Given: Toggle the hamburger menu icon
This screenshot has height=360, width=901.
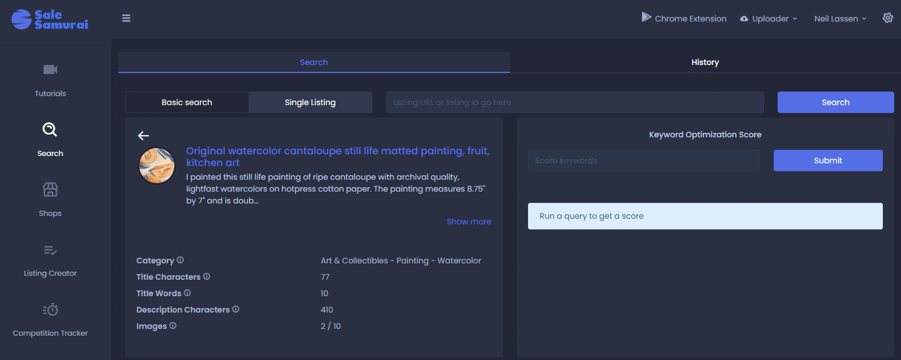Looking at the screenshot, I should pos(126,18).
